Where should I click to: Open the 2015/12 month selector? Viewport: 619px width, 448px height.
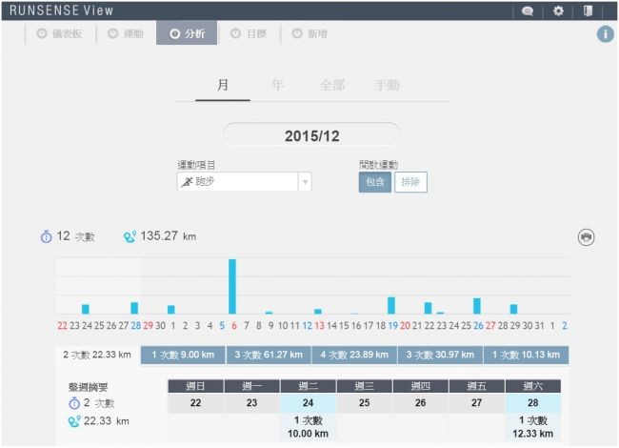point(311,136)
